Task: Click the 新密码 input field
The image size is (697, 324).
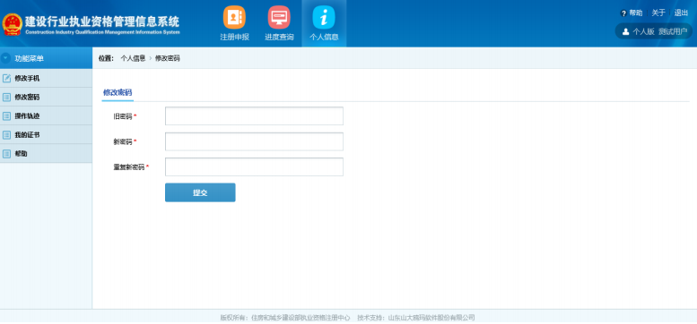Action: click(x=254, y=141)
